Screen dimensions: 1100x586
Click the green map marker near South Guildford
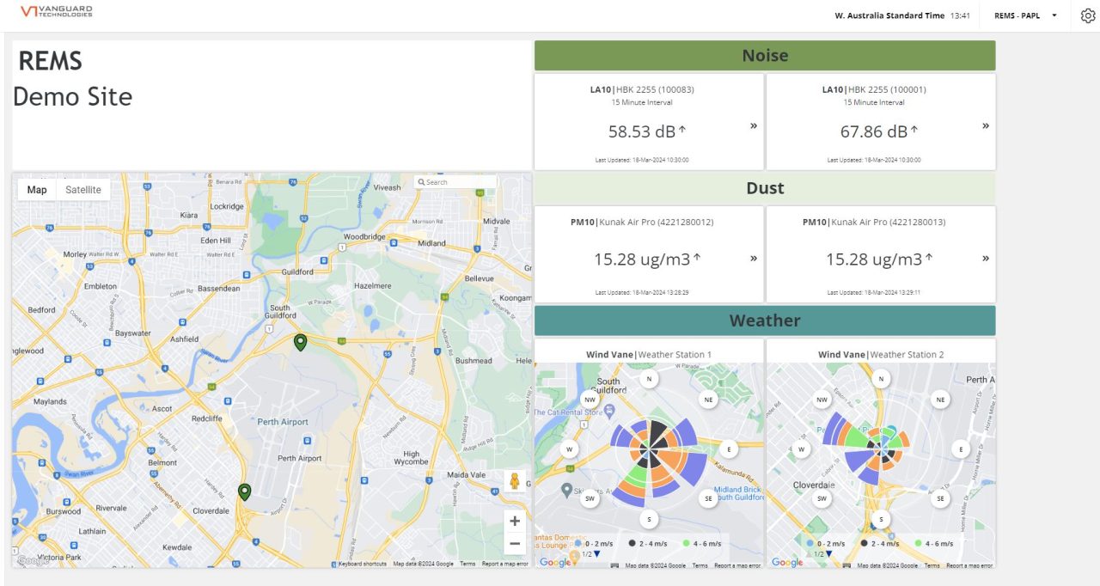301,342
